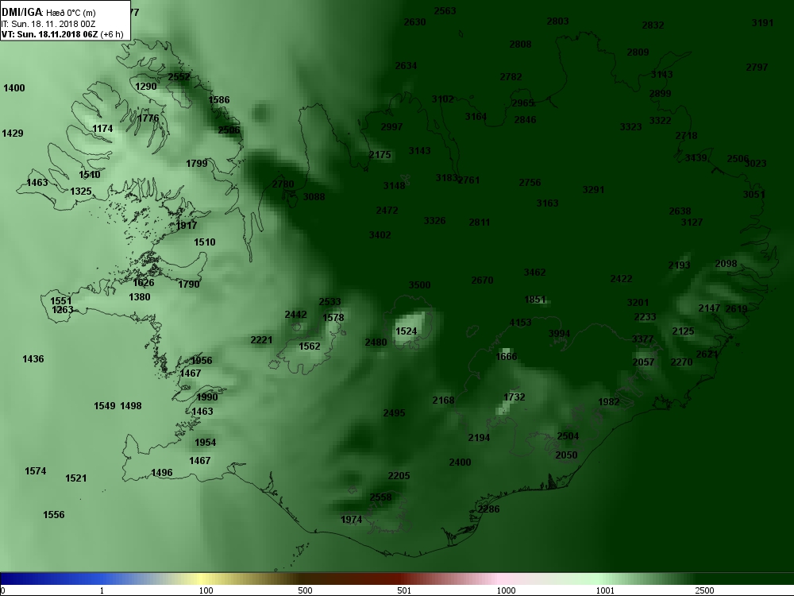The height and width of the screenshot is (596, 794).
Task: Select the 1290 value in the Westfjords
Action: pos(146,86)
